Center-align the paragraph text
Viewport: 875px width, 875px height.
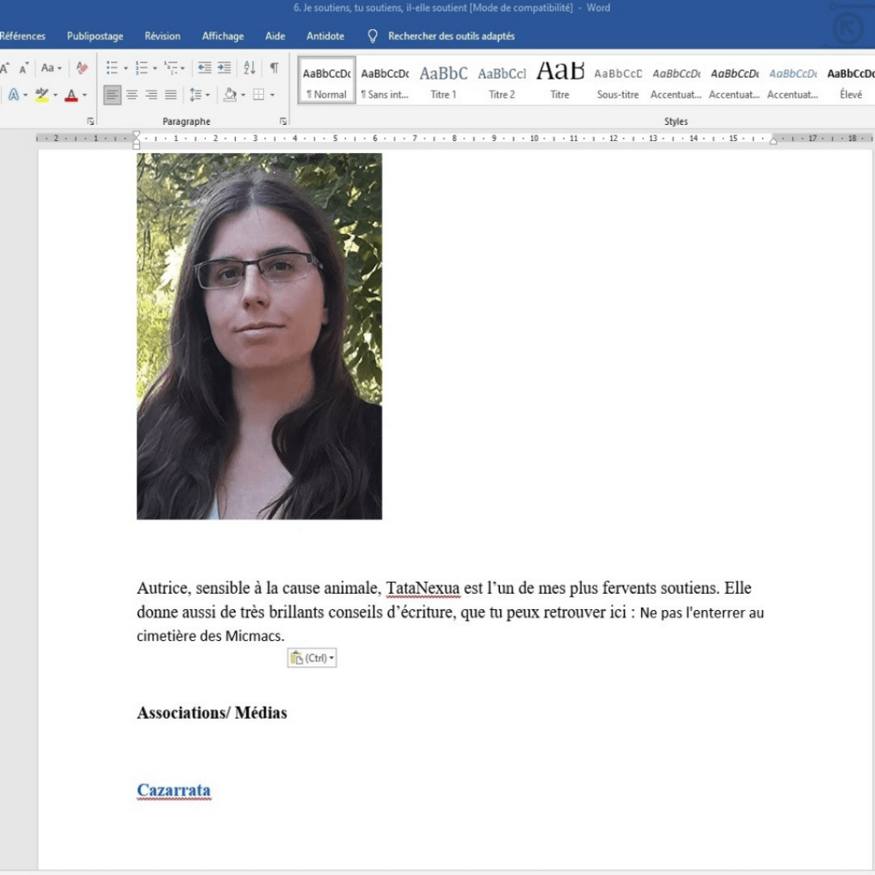coord(132,95)
